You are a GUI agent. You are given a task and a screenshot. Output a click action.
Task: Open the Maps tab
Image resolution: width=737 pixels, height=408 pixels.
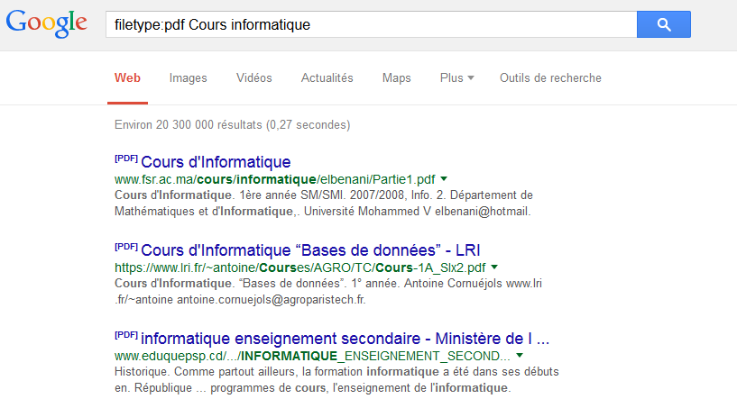397,78
